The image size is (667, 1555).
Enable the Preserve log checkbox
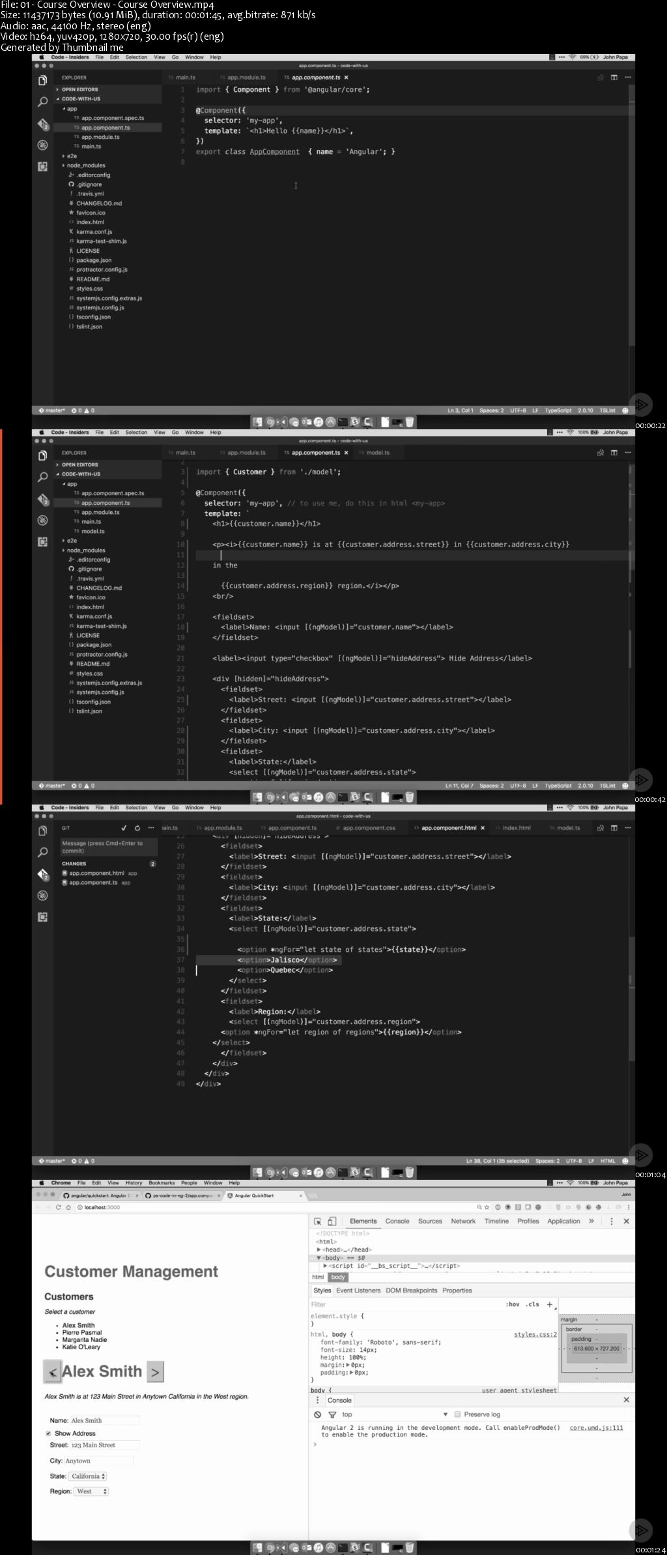pyautogui.click(x=457, y=1414)
